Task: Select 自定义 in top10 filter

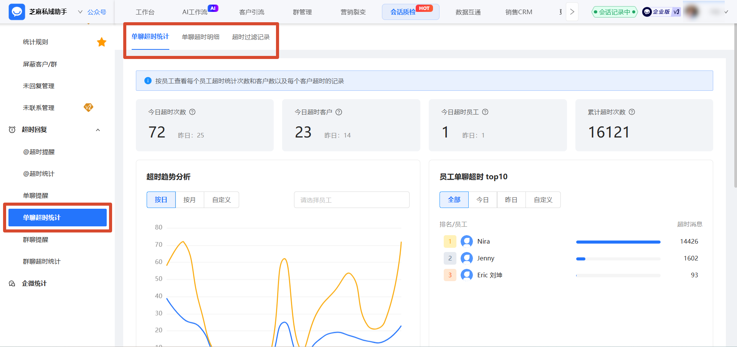Action: point(543,200)
